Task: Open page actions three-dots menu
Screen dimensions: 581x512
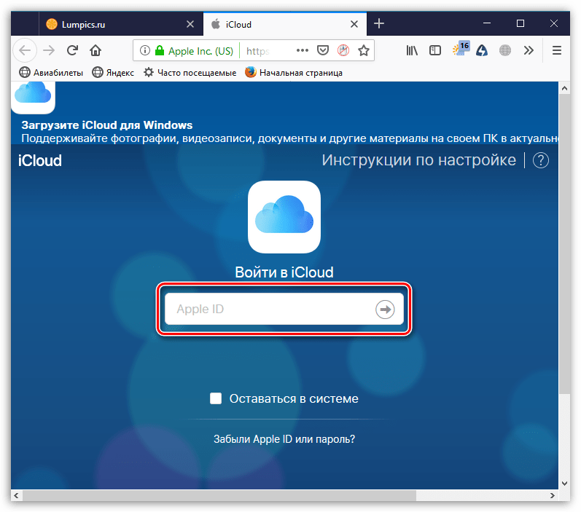Action: [x=303, y=50]
